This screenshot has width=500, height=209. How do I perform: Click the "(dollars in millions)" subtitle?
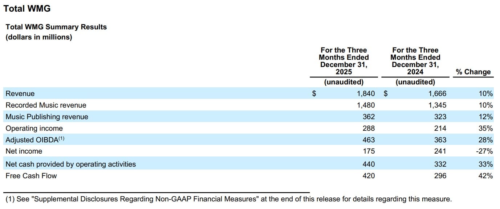point(39,37)
